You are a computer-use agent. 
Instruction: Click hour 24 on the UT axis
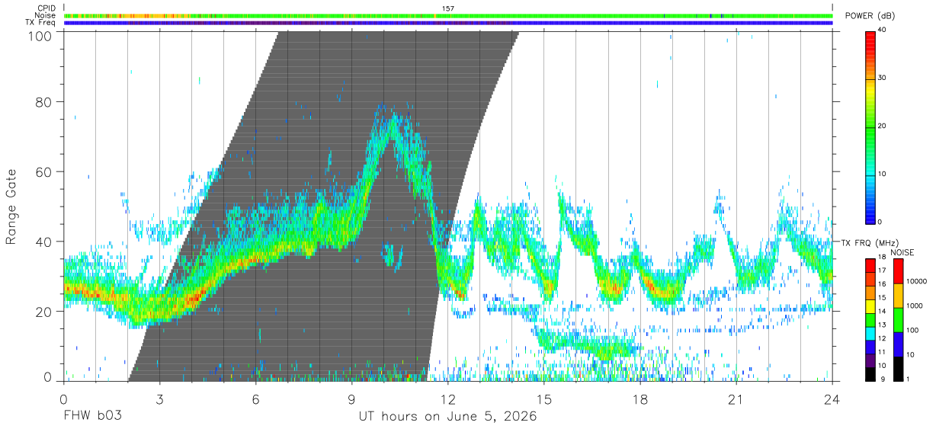point(832,398)
